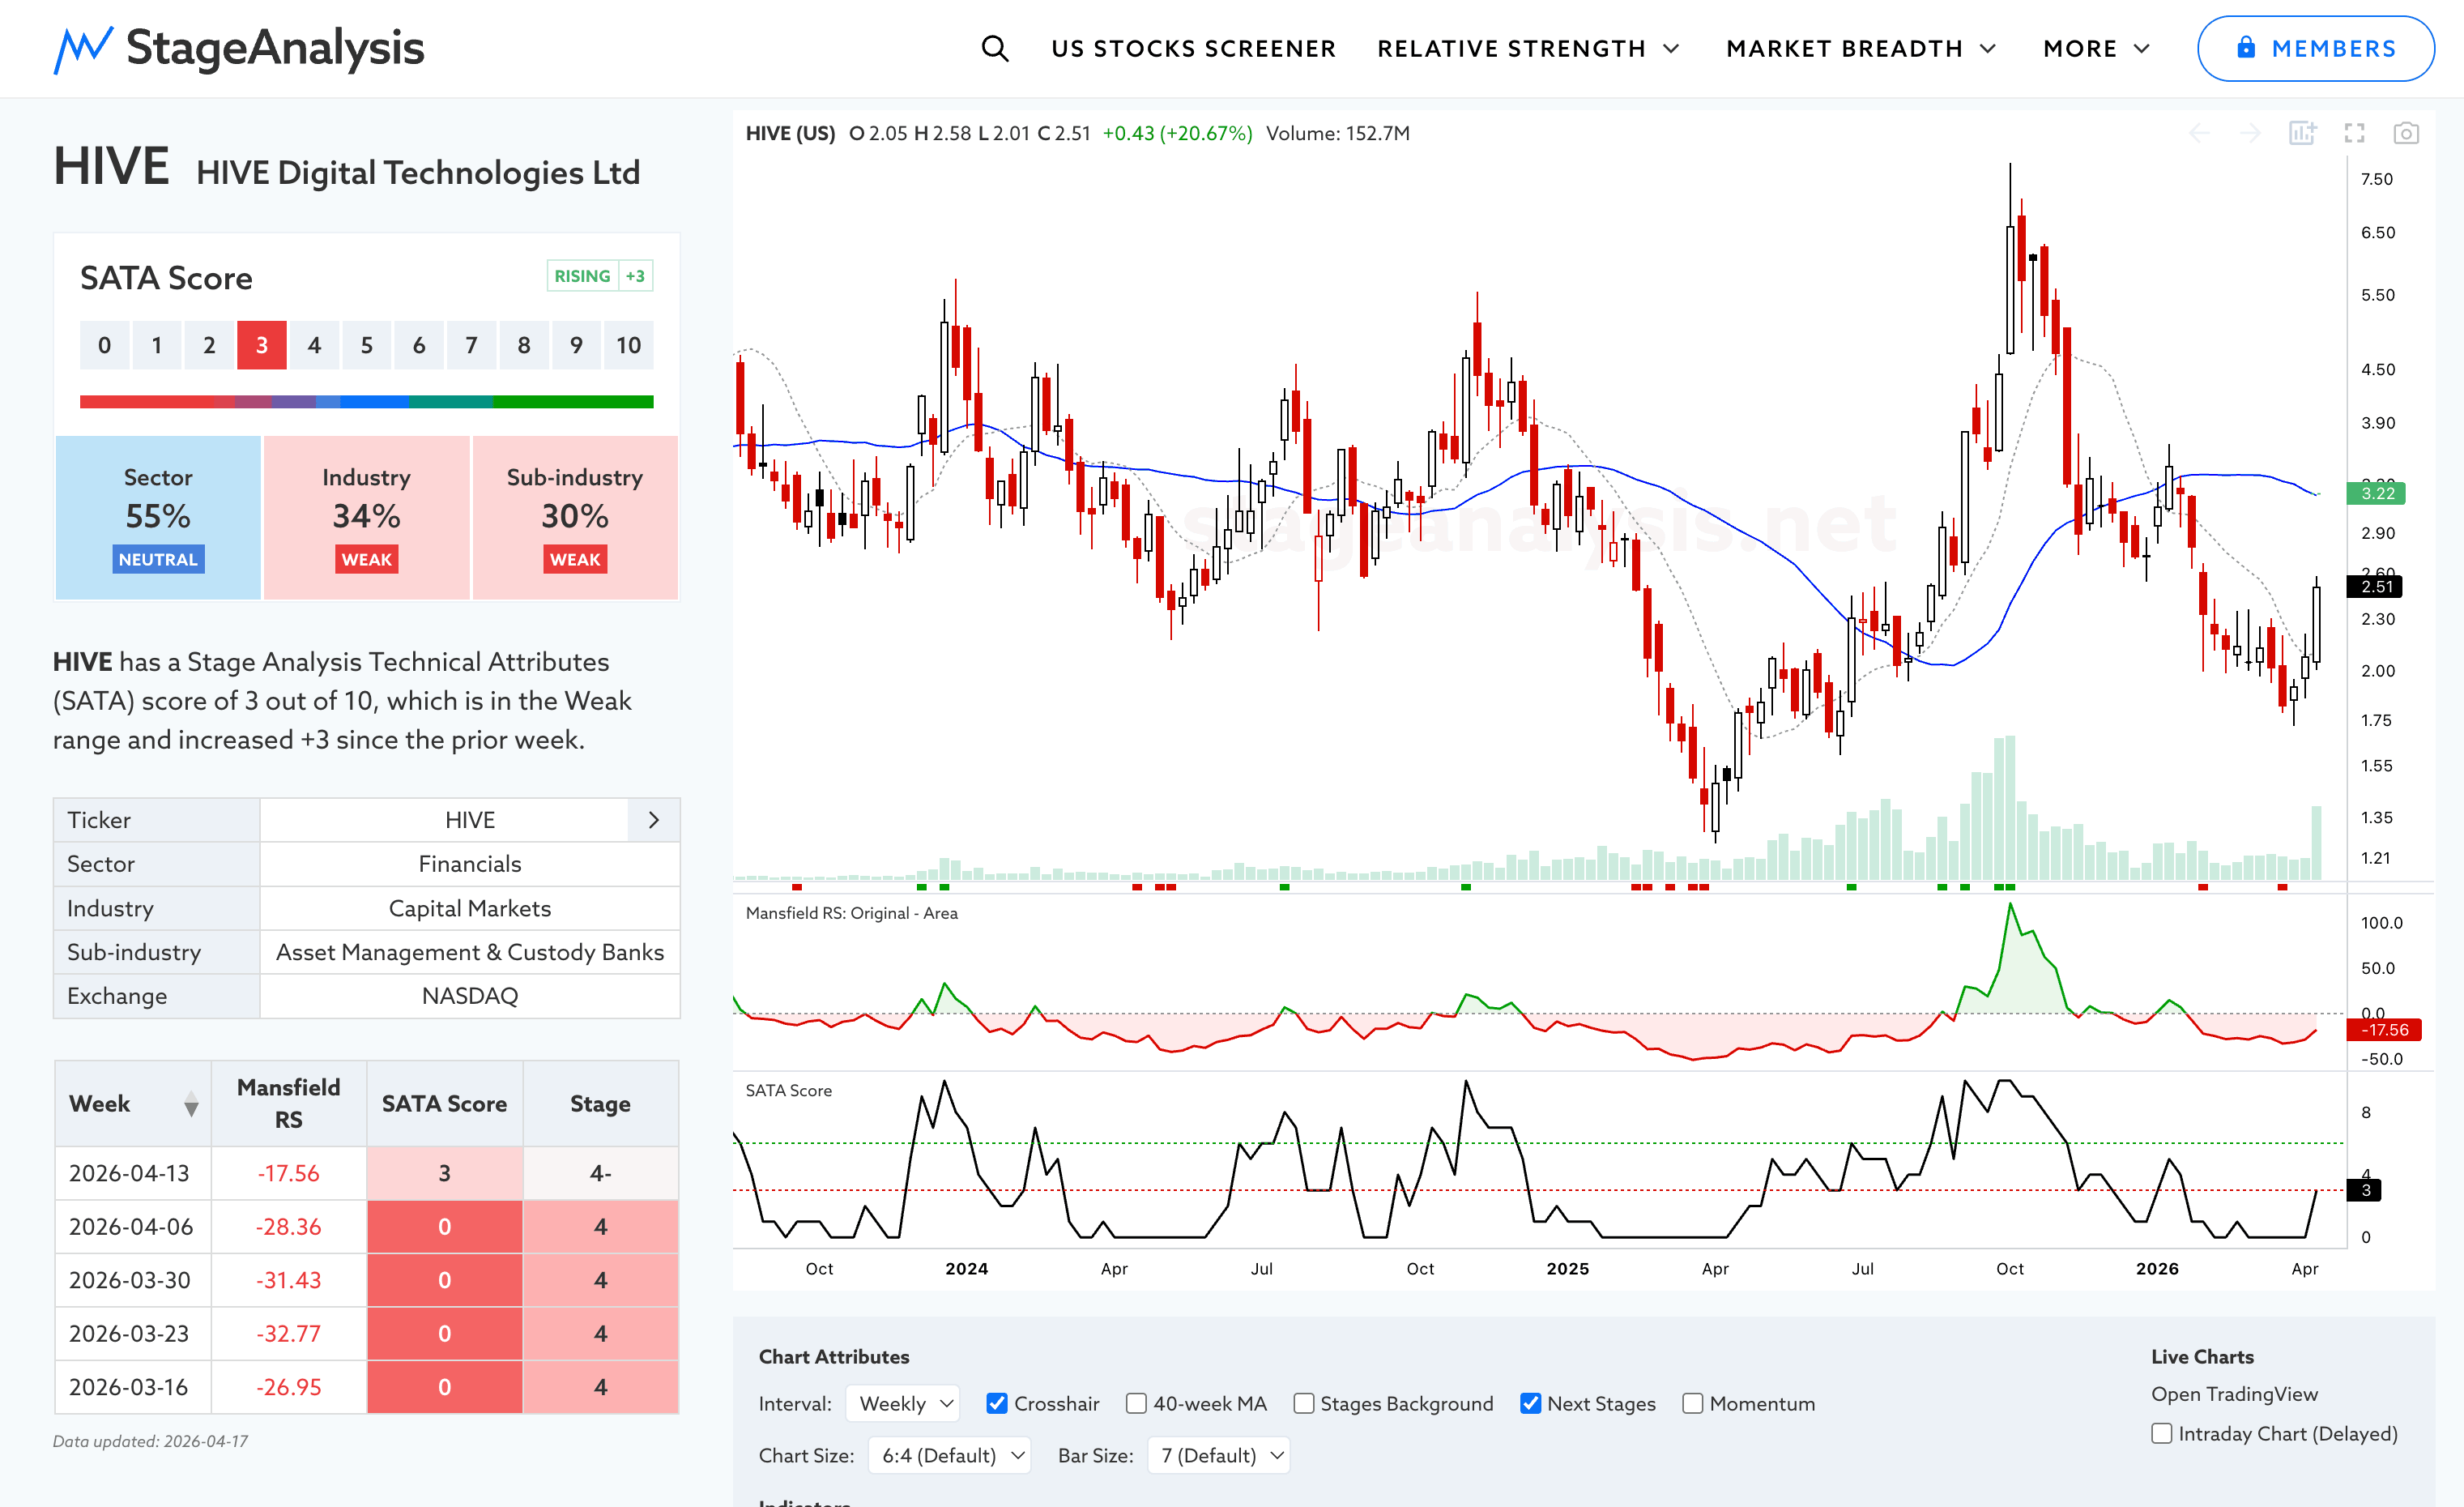2464x1507 pixels.
Task: Open the Chart Size dropdown
Action: coord(949,1455)
